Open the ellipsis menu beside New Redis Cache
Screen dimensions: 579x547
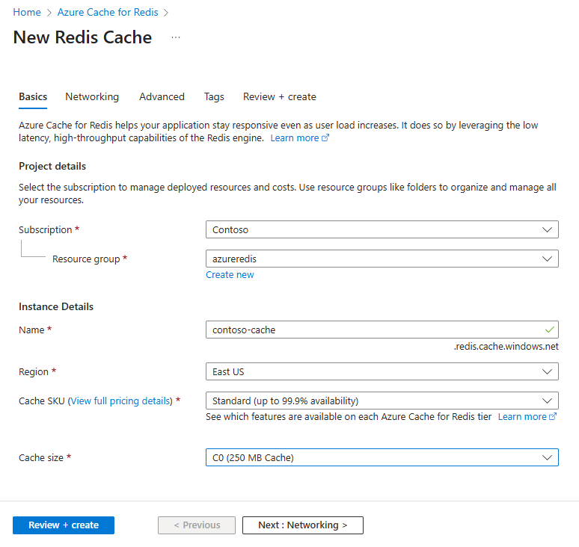(x=176, y=37)
